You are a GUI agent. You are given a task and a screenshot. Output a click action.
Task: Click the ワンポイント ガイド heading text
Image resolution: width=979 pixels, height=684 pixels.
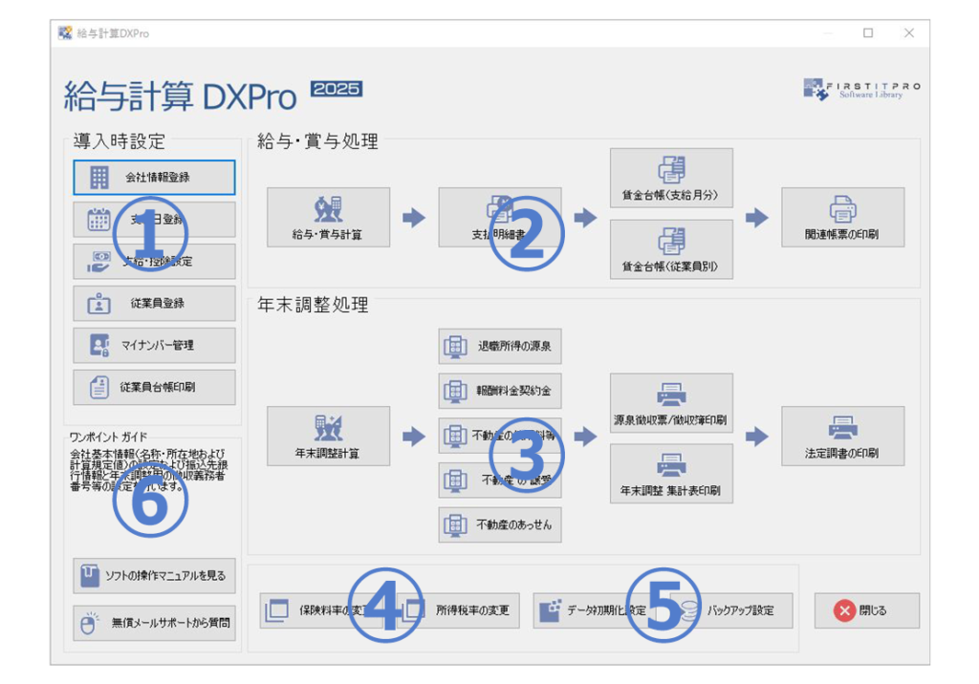coord(109,437)
